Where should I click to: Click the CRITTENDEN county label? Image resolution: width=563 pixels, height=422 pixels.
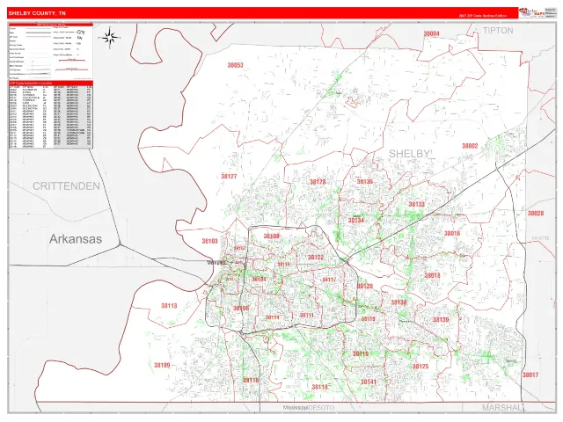[67, 186]
